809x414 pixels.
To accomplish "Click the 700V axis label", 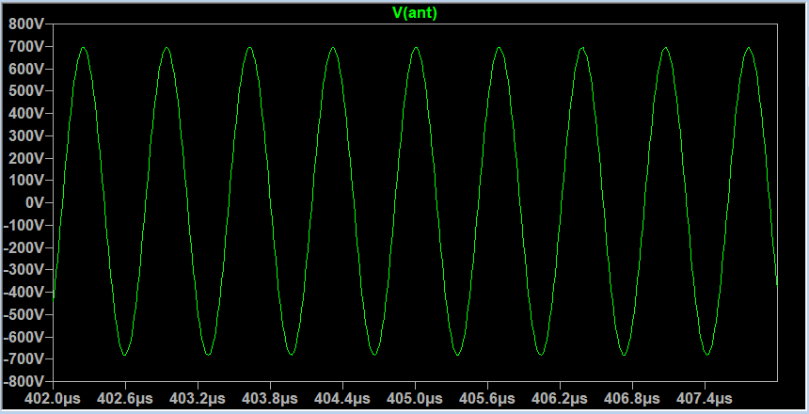I will (x=26, y=46).
